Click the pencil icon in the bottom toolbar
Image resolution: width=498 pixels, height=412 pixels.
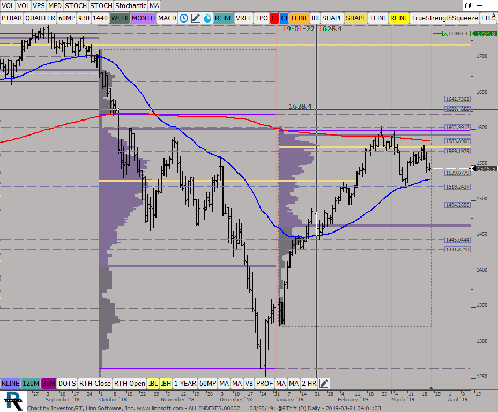(325, 383)
